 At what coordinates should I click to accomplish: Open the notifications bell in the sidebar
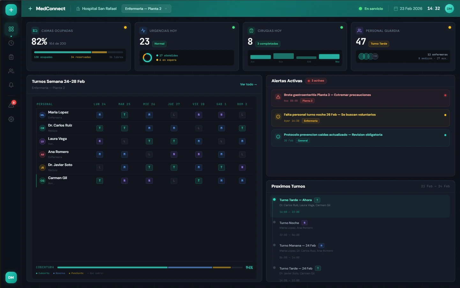(11, 85)
